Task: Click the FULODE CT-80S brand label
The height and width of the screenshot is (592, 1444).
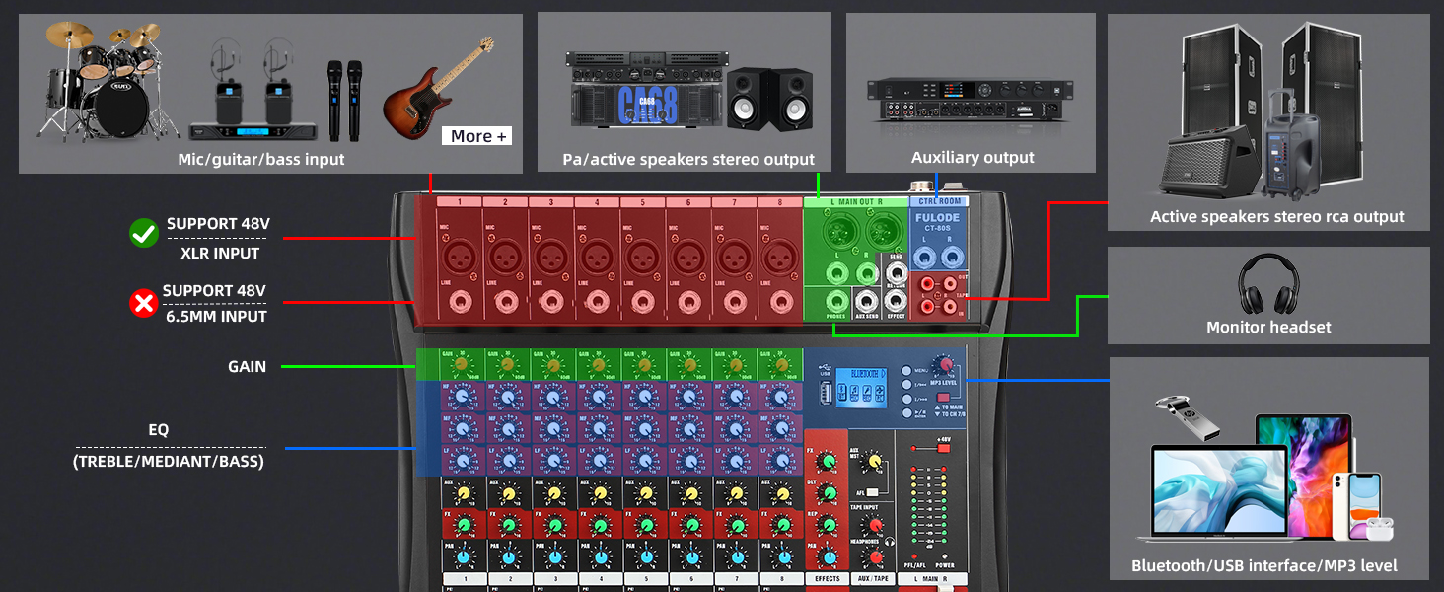Action: pos(937,220)
